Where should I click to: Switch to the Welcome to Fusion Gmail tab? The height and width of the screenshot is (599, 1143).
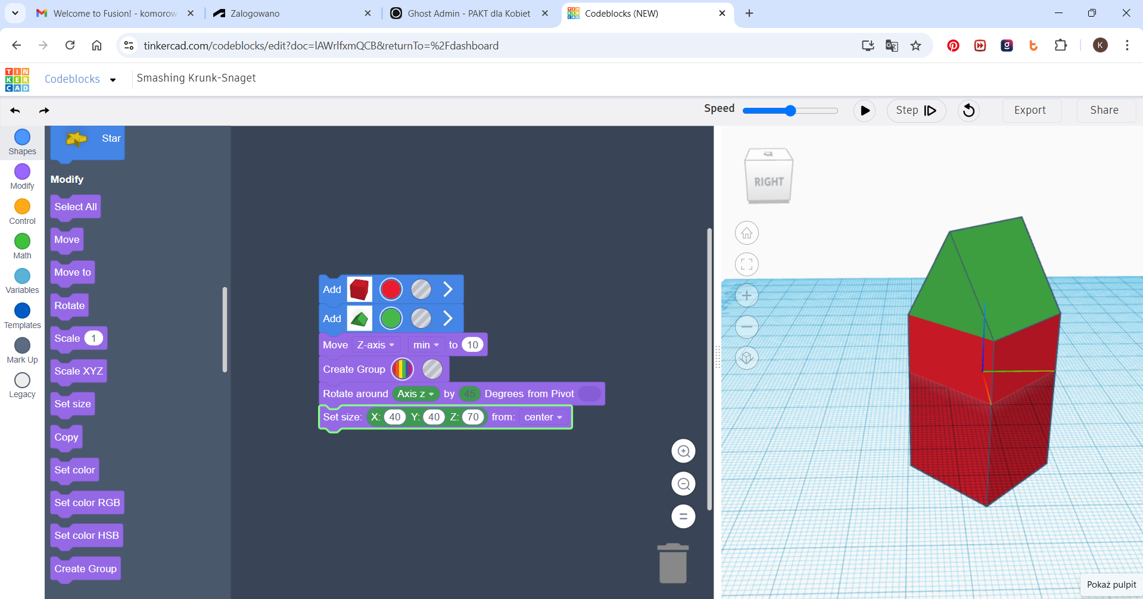tap(115, 13)
